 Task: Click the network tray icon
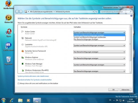point(120,100)
